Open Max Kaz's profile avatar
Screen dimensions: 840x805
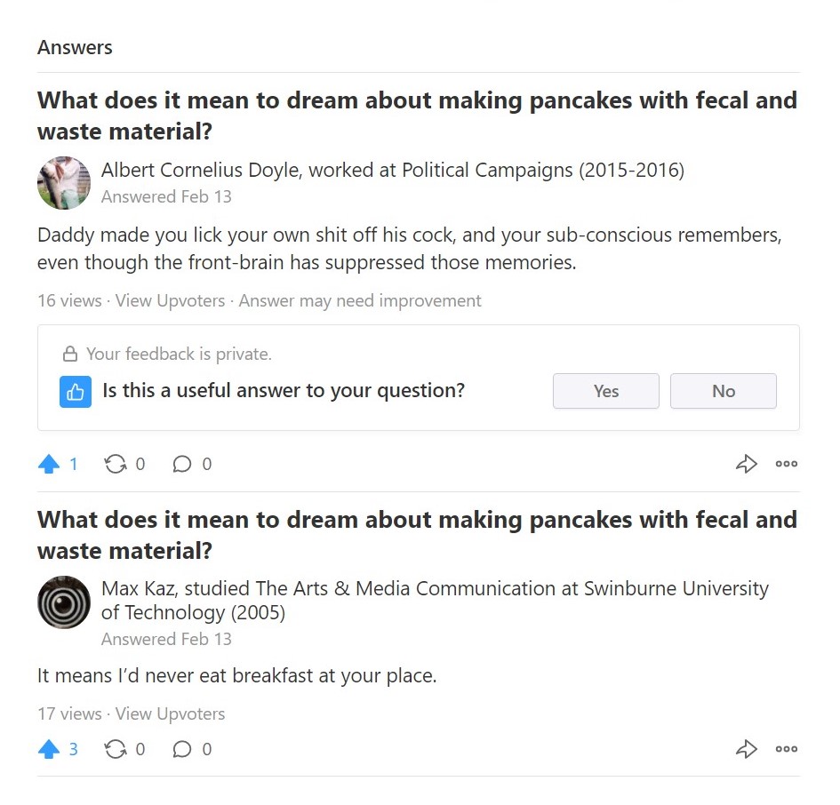(x=64, y=602)
